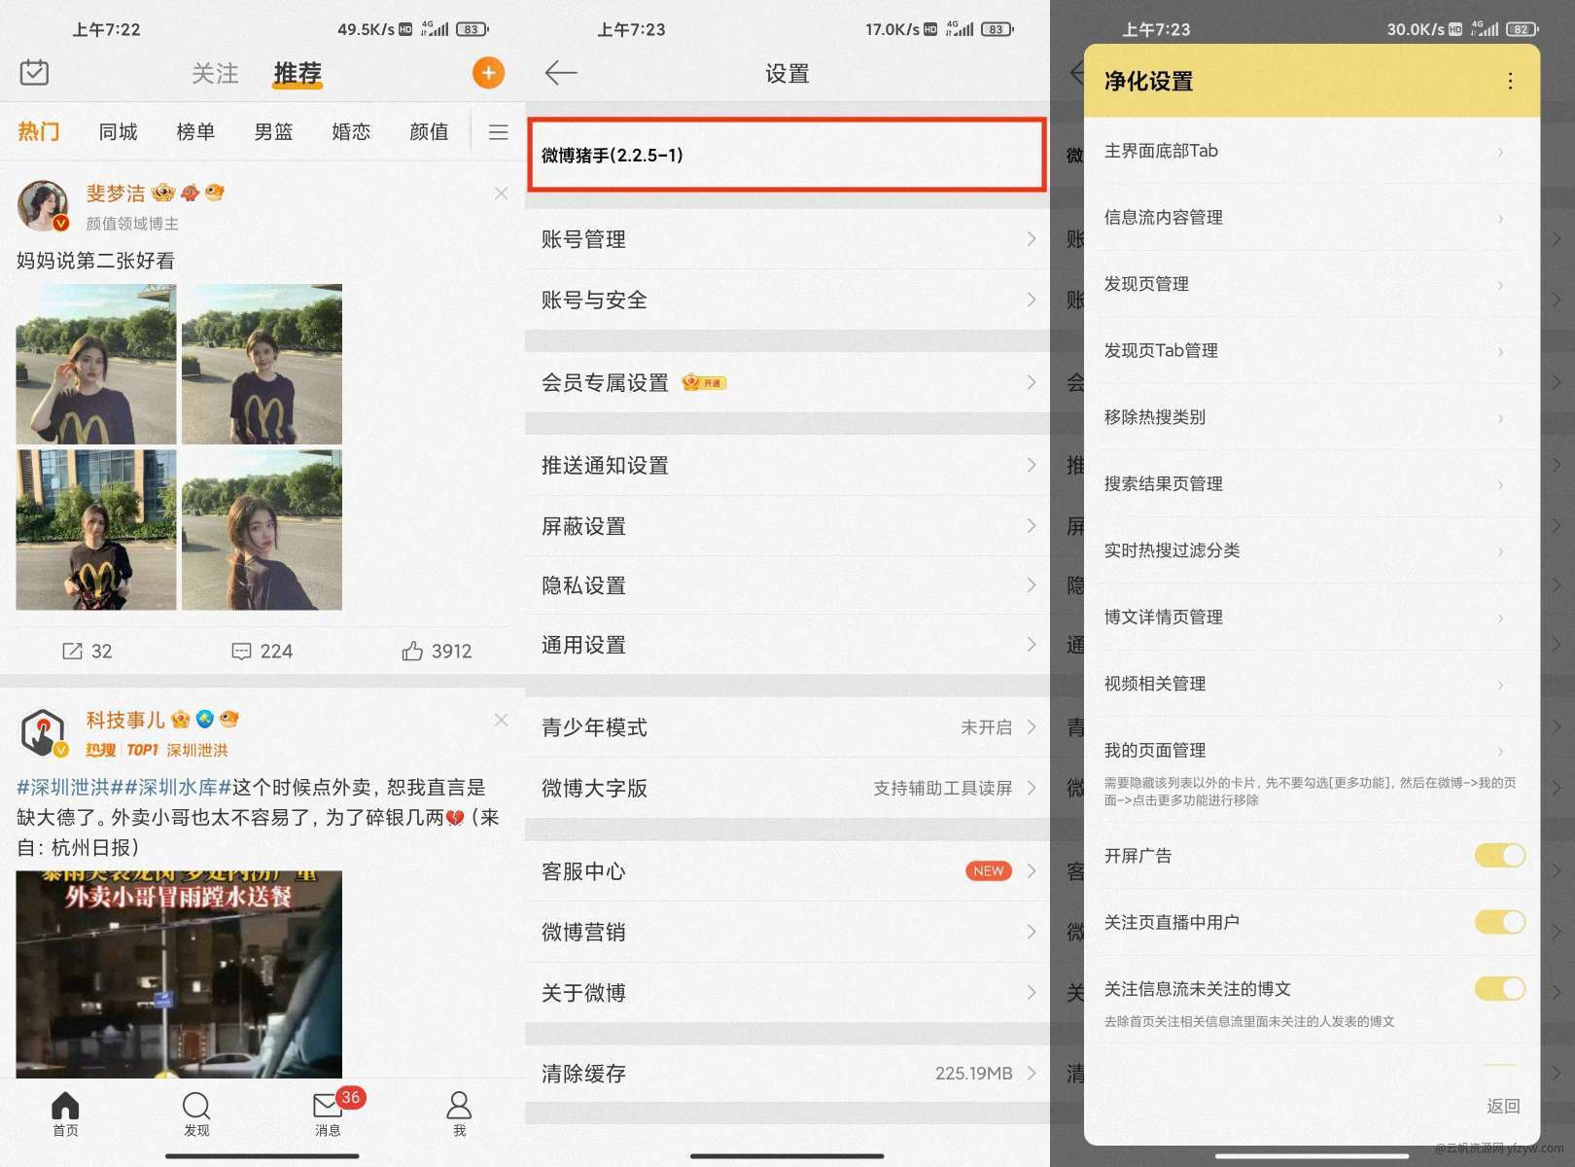Open 会员专属设置

[787, 382]
